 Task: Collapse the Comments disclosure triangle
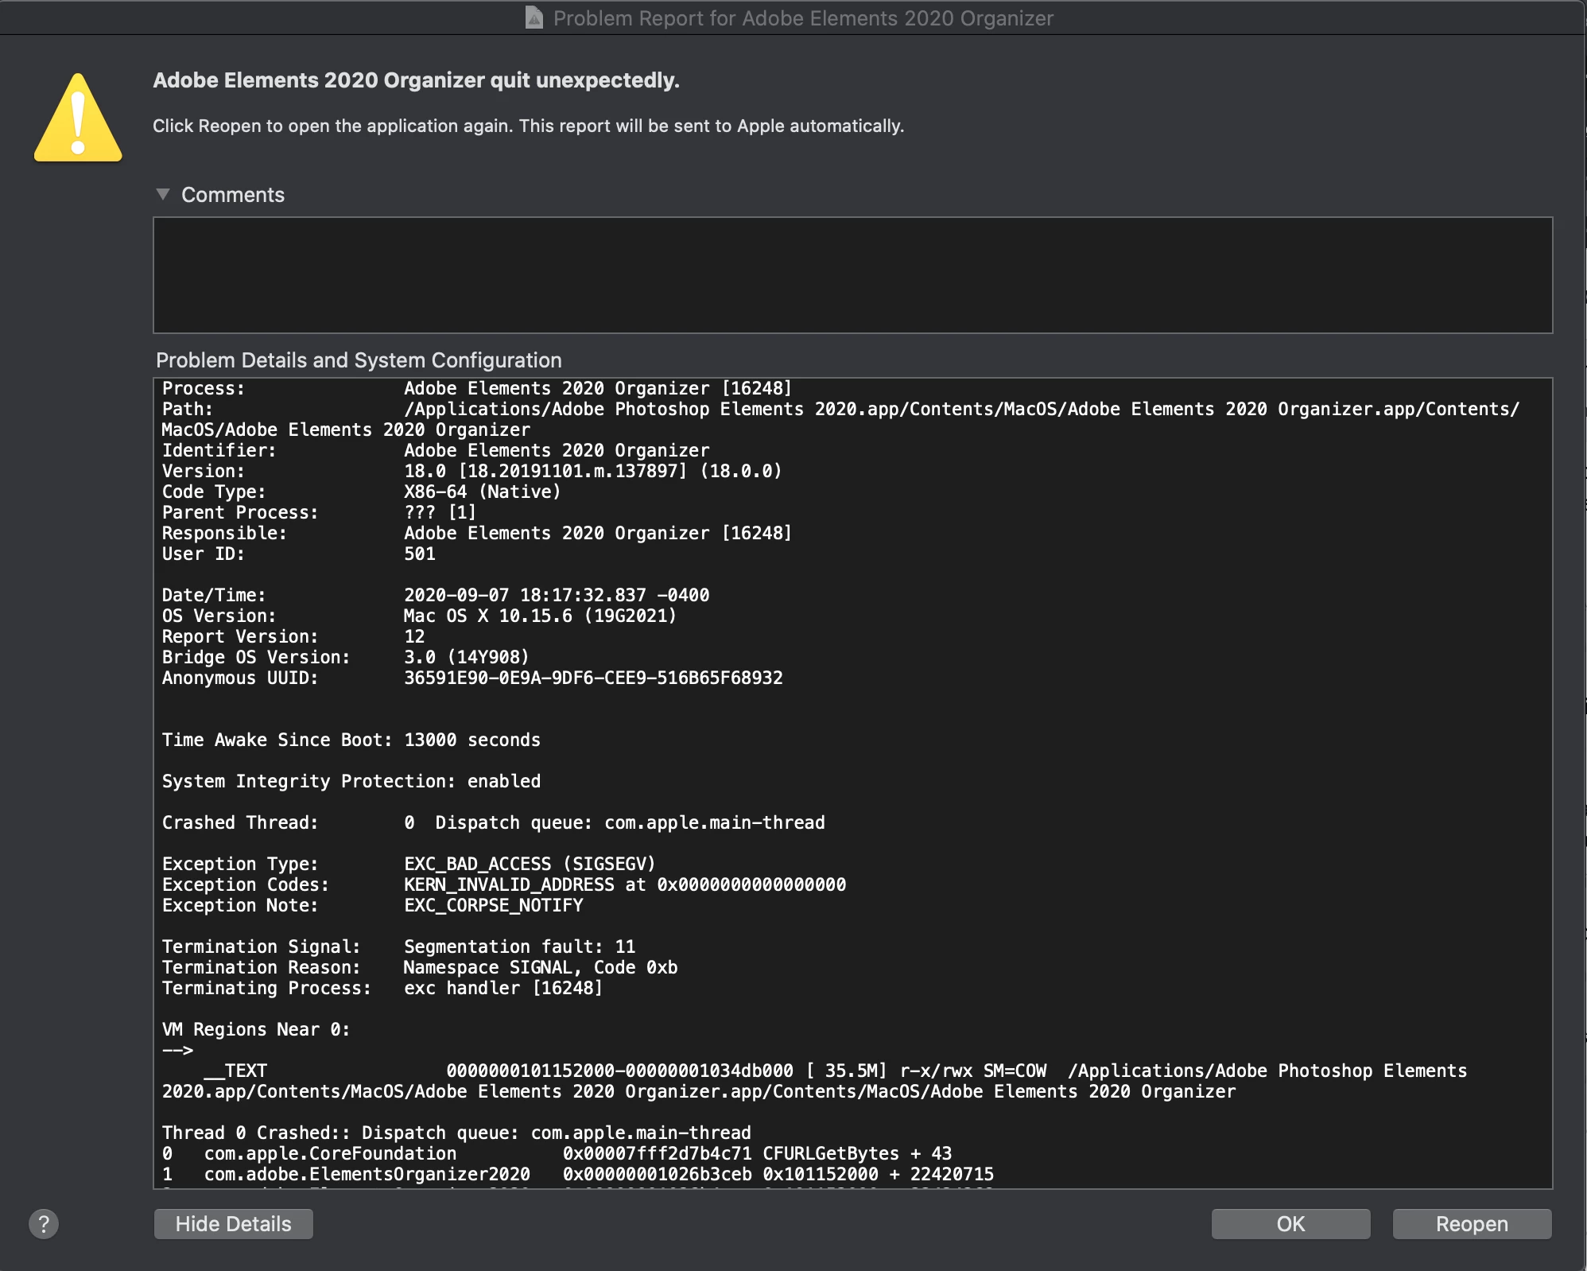[163, 195]
